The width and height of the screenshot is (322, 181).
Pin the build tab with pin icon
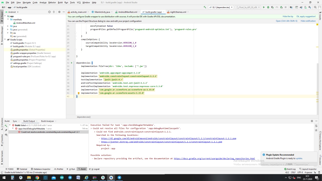(6, 130)
